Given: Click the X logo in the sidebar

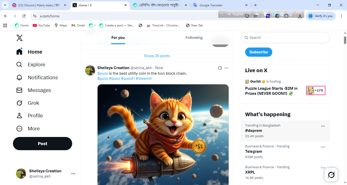Looking at the screenshot, I should click(x=20, y=38).
